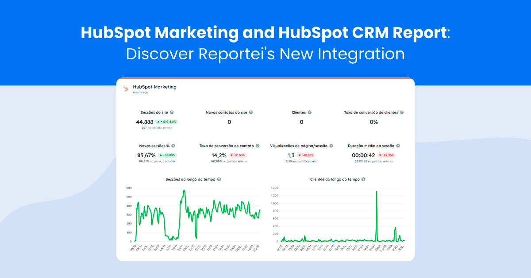Image resolution: width=531 pixels, height=278 pixels.
Task: Select the green +15.013,8% growth badge
Action: click(x=167, y=122)
